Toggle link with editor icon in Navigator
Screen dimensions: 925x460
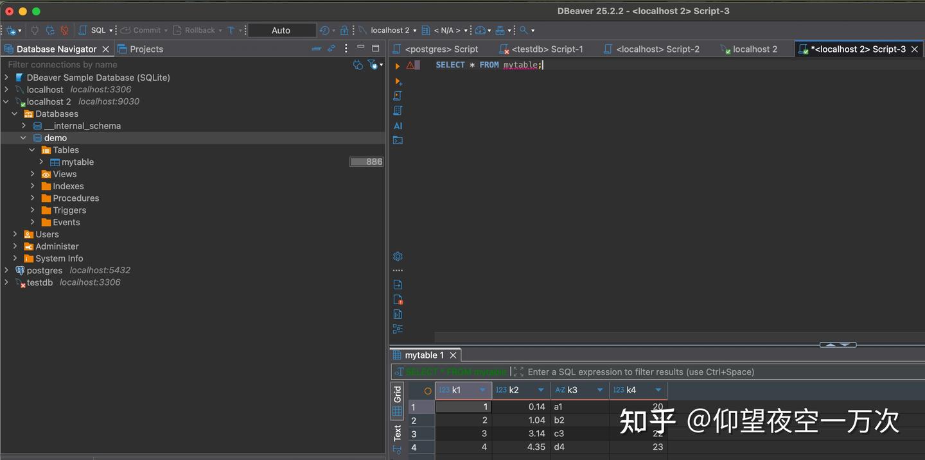[x=331, y=48]
